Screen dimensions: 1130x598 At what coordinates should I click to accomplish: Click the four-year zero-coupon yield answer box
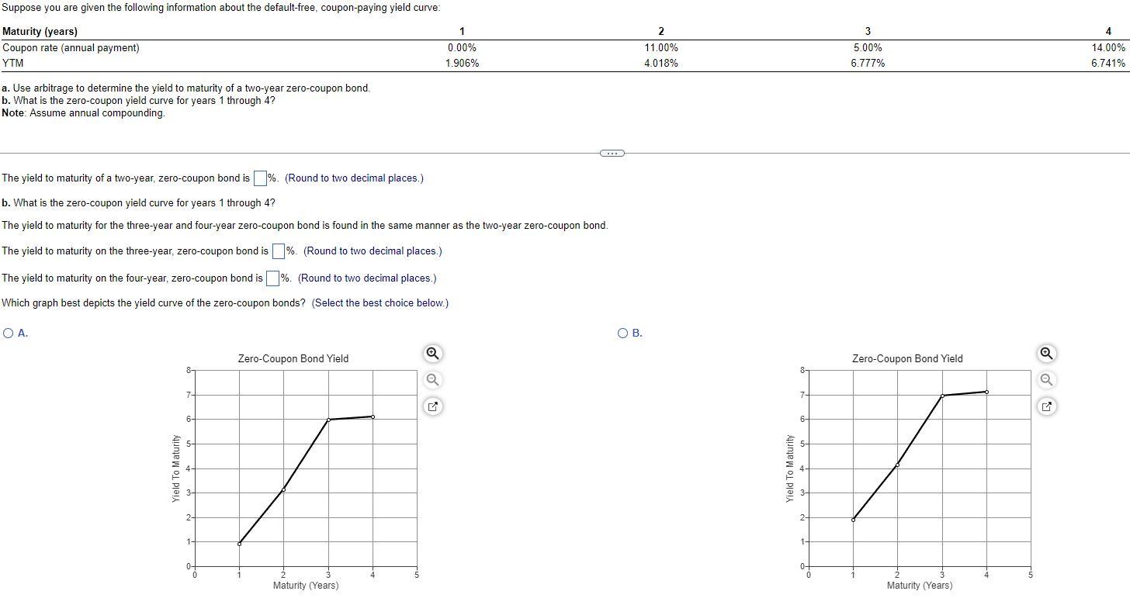(x=272, y=278)
